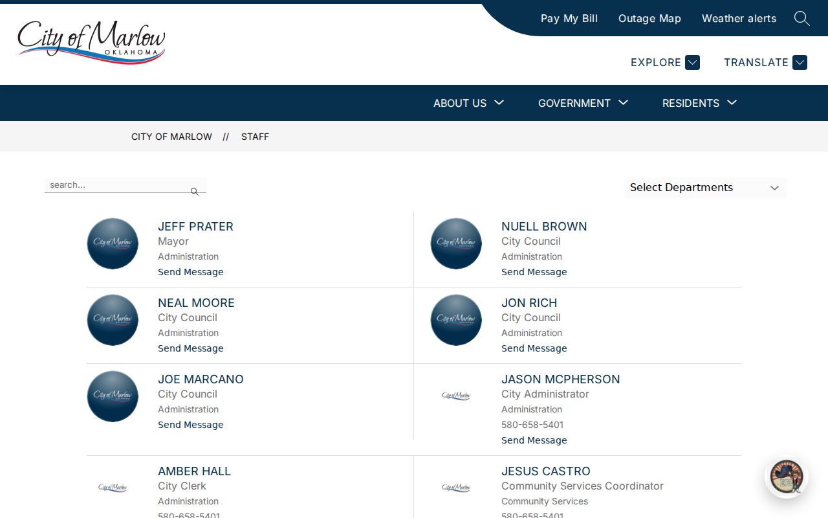The image size is (828, 518).
Task: Expand the TRANSLATE dropdown
Action: (765, 62)
